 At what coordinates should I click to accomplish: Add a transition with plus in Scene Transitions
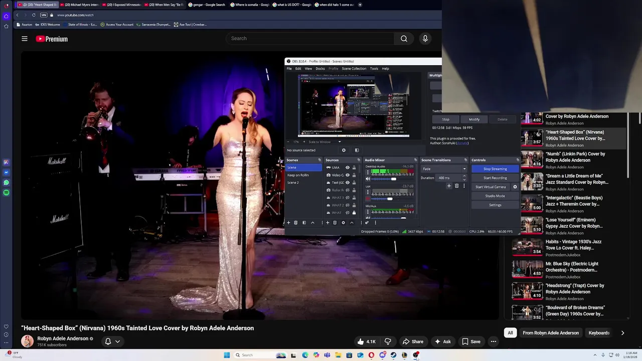[449, 186]
